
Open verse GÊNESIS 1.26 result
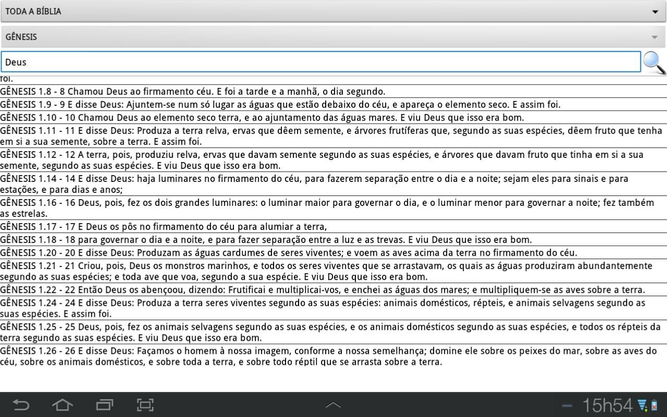click(x=333, y=356)
